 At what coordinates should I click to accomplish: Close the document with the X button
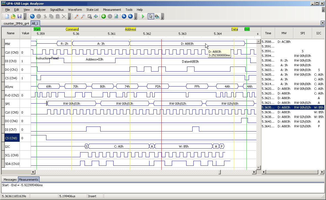click(322, 23)
